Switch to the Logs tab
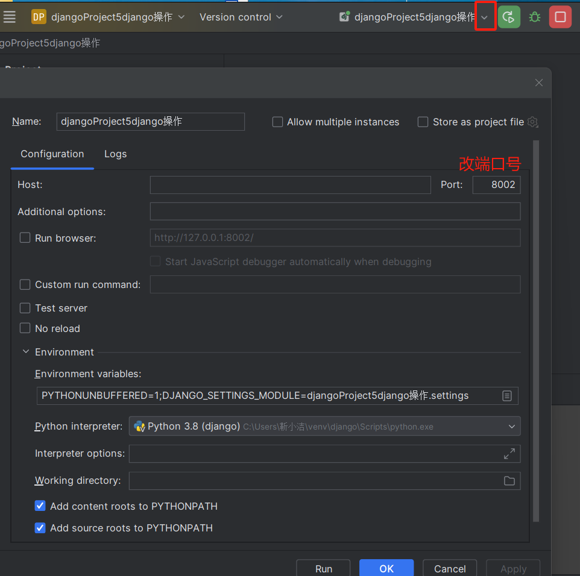The image size is (580, 576). click(x=115, y=154)
